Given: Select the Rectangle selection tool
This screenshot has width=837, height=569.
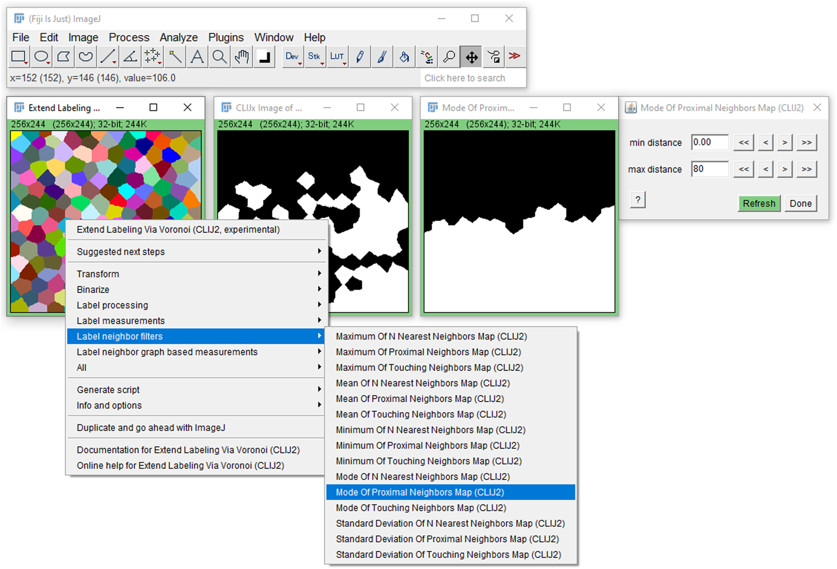Looking at the screenshot, I should pyautogui.click(x=19, y=57).
